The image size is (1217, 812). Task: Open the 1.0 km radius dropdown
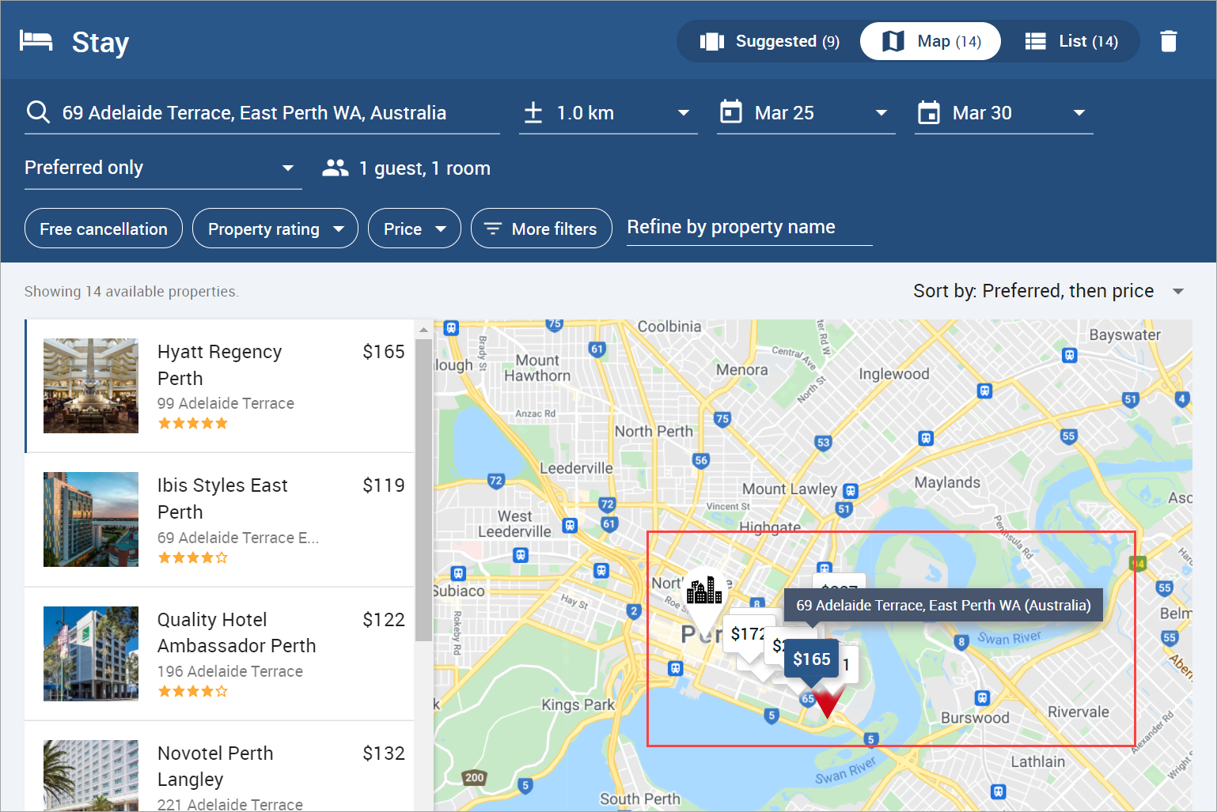click(x=608, y=113)
